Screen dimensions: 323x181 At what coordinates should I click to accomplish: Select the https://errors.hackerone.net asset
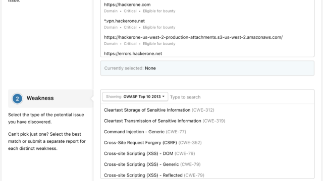(207, 53)
